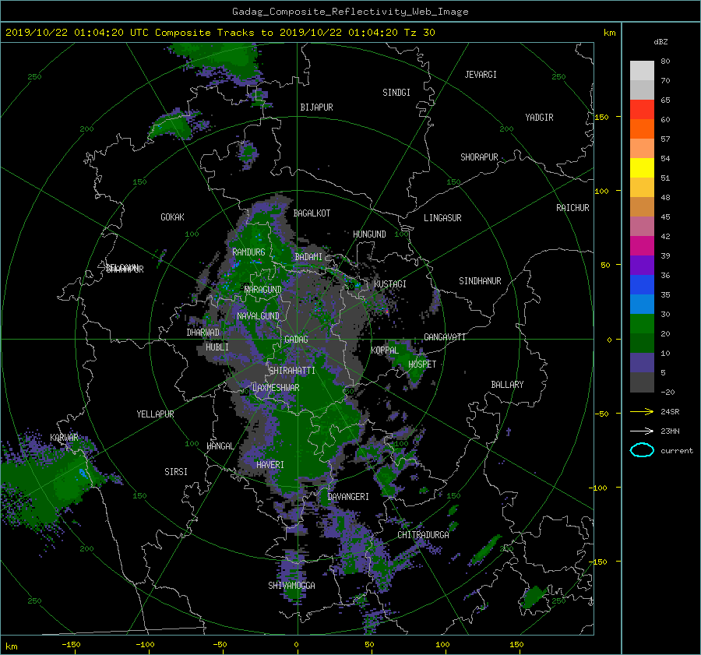701x655 pixels.
Task: Click the BAGALKOT city label
Action: click(x=312, y=213)
